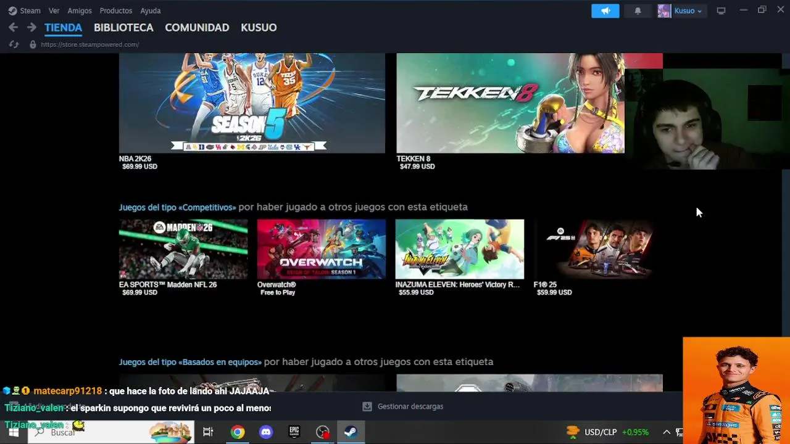Click the F1 25 title text
This screenshot has height=444, width=790.
tap(545, 285)
